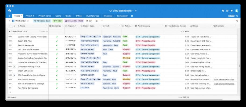The height and width of the screenshot is (107, 246).
Task: Open the help question mark icon
Action: coord(223,11)
